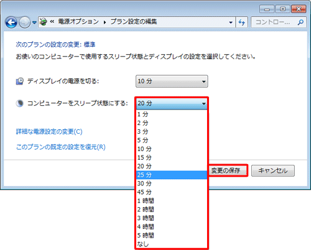
Task: Click the ディスプレイの電源を切る label
Action: [63, 81]
